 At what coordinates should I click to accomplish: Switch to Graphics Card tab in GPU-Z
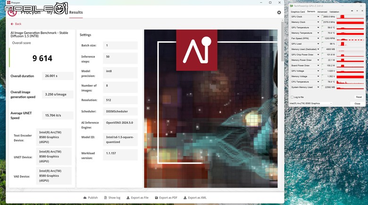(298, 12)
